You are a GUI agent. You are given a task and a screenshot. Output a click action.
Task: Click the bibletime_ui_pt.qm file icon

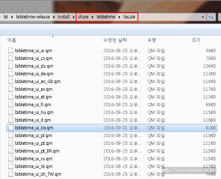(11, 143)
